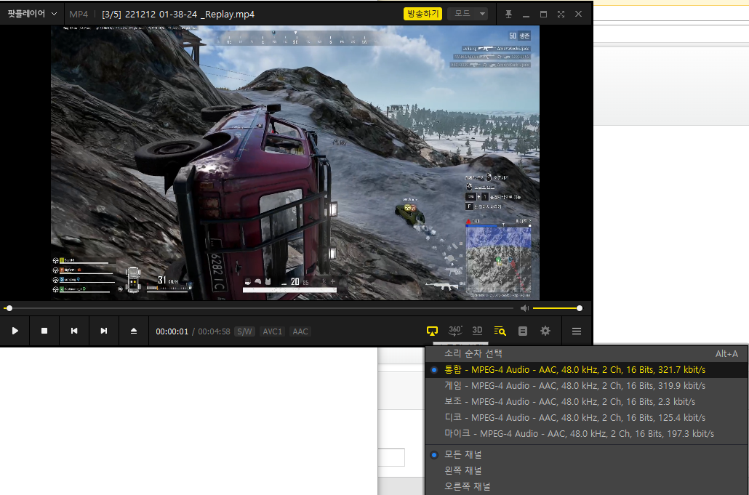Skip to the previous file
Image resolution: width=749 pixels, height=495 pixels.
tap(74, 331)
